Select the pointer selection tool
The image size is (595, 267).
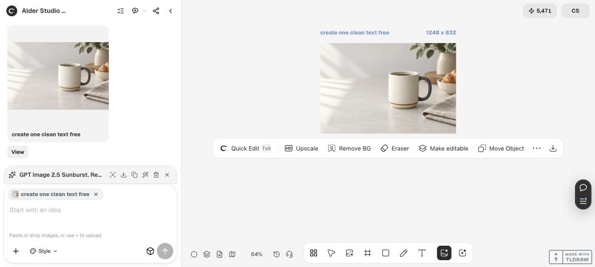[x=332, y=253]
